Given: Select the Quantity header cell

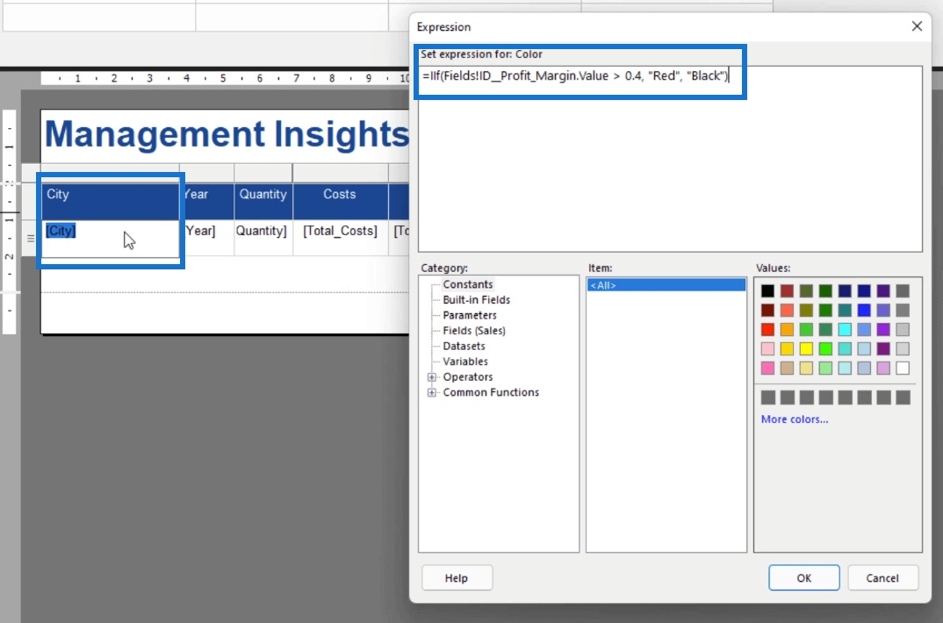Looking at the screenshot, I should [x=263, y=201].
